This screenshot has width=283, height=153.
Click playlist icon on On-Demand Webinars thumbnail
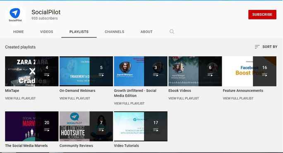point(101,75)
